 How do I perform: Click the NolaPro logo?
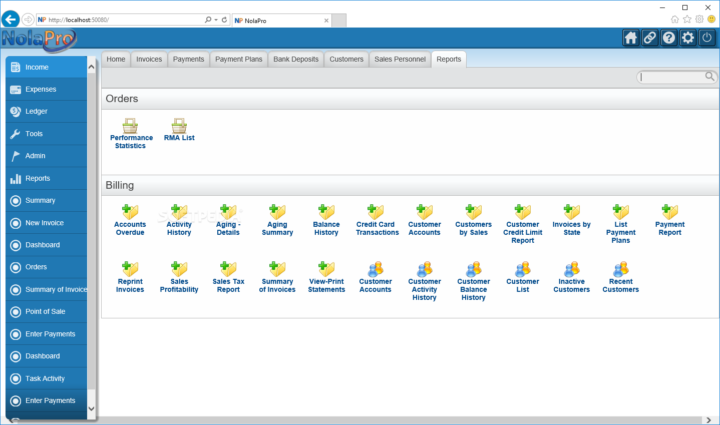(39, 40)
